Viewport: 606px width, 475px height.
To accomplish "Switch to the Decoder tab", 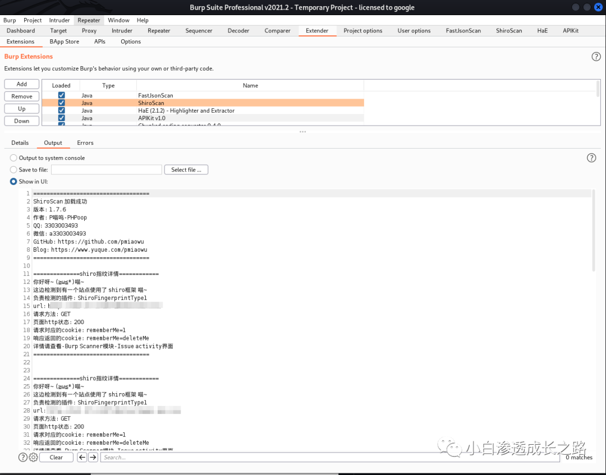I will pos(238,31).
